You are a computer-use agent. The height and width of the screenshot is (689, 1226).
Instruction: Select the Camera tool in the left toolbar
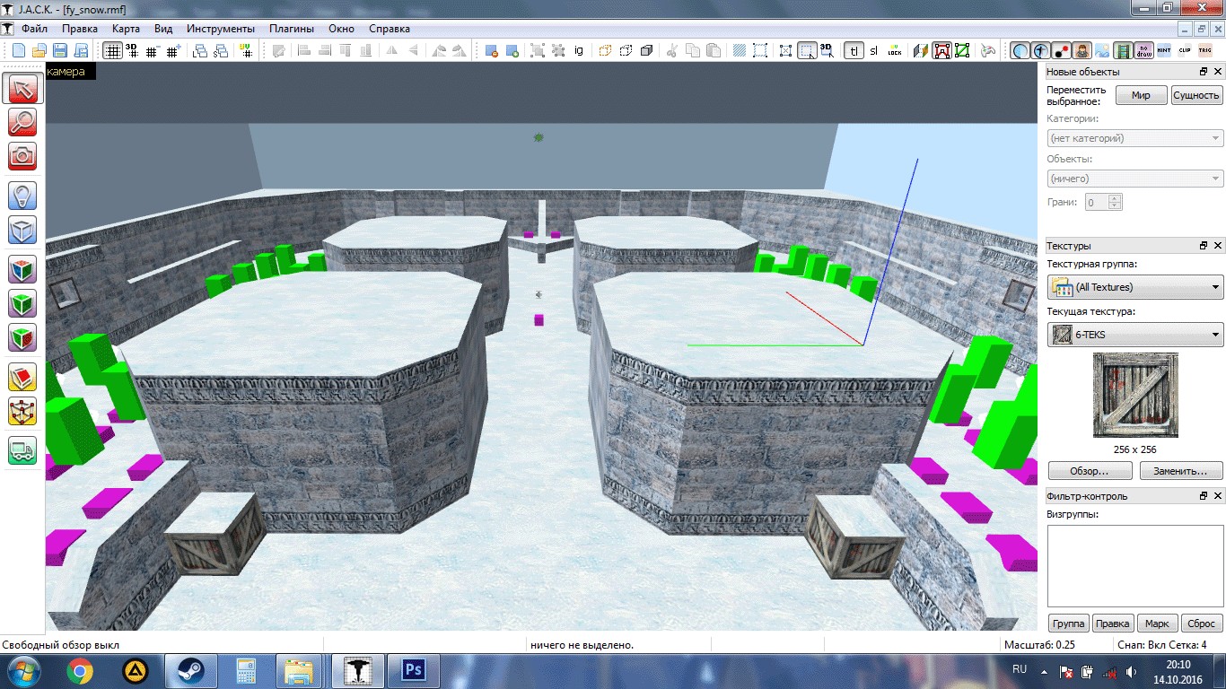[22, 158]
